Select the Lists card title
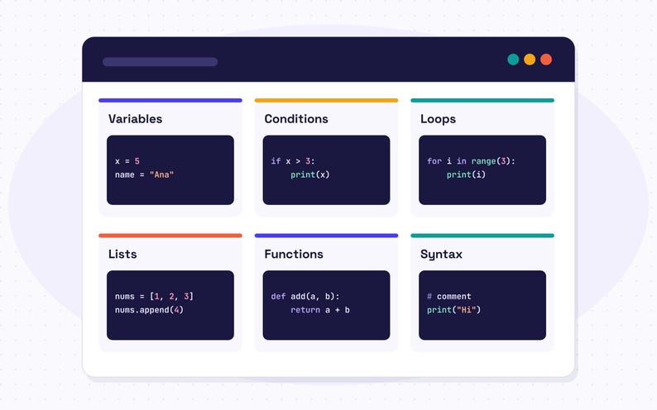Screen dimensions: 657x410 click(122, 254)
